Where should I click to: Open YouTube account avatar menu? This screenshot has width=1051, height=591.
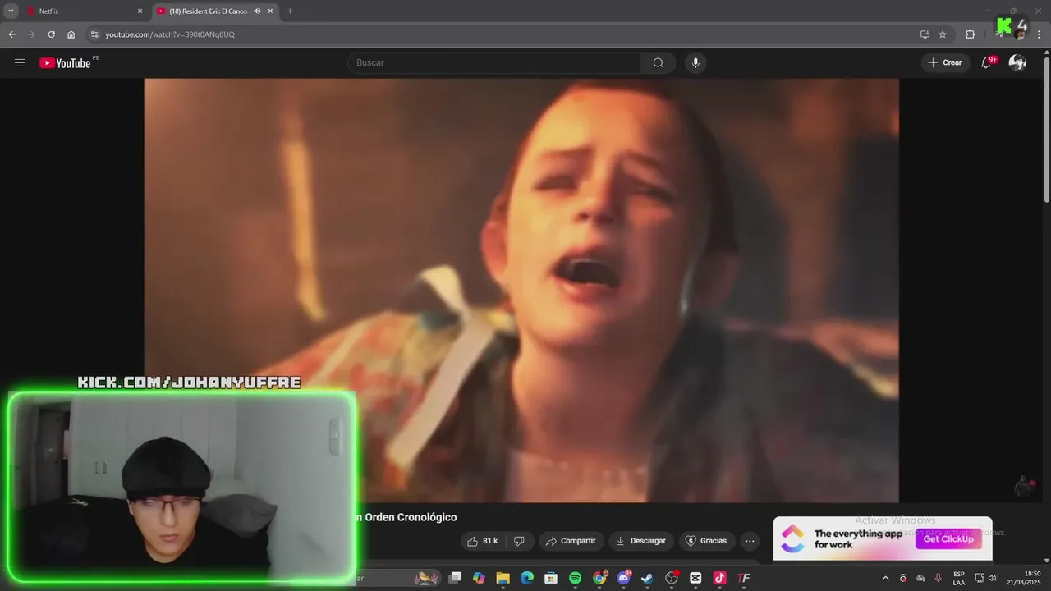point(1018,63)
